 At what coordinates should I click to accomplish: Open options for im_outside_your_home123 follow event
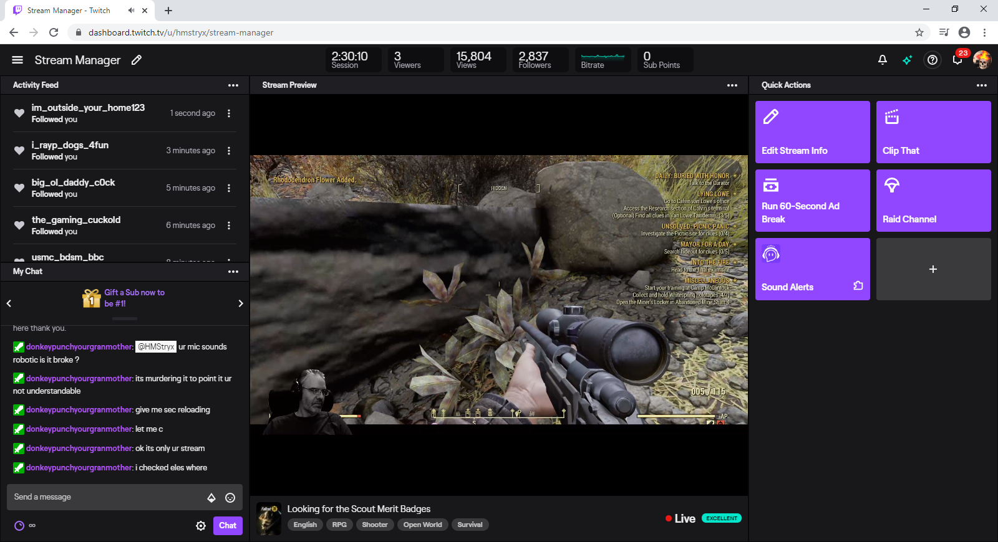coord(229,113)
